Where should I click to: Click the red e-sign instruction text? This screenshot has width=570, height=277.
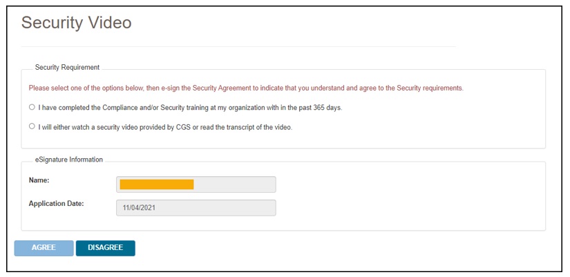click(x=246, y=88)
